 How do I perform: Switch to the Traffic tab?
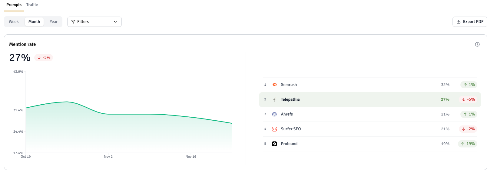tap(32, 5)
